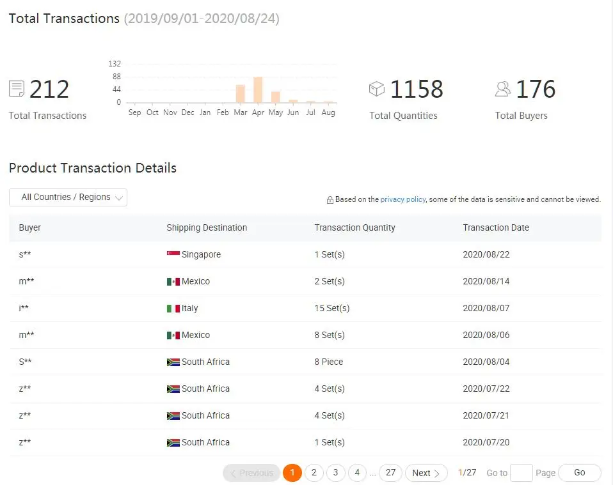Click the first South Africa flag icon
Viewport: 613px width, 485px height.
click(173, 362)
